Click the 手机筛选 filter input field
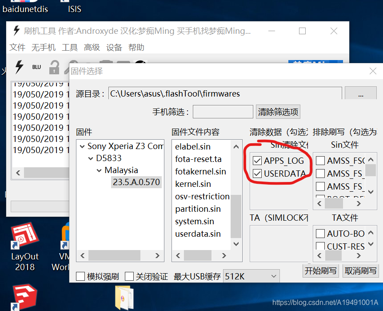 [223, 112]
